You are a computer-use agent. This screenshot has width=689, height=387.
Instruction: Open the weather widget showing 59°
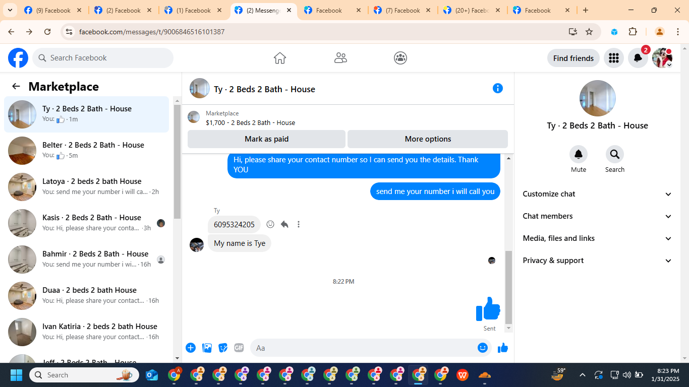click(x=558, y=374)
